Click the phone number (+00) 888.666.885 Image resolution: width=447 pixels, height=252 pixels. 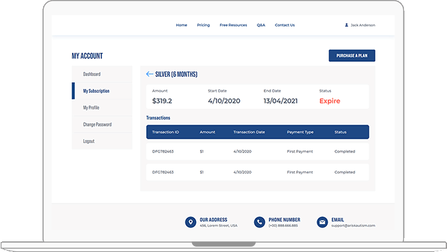coord(283,225)
